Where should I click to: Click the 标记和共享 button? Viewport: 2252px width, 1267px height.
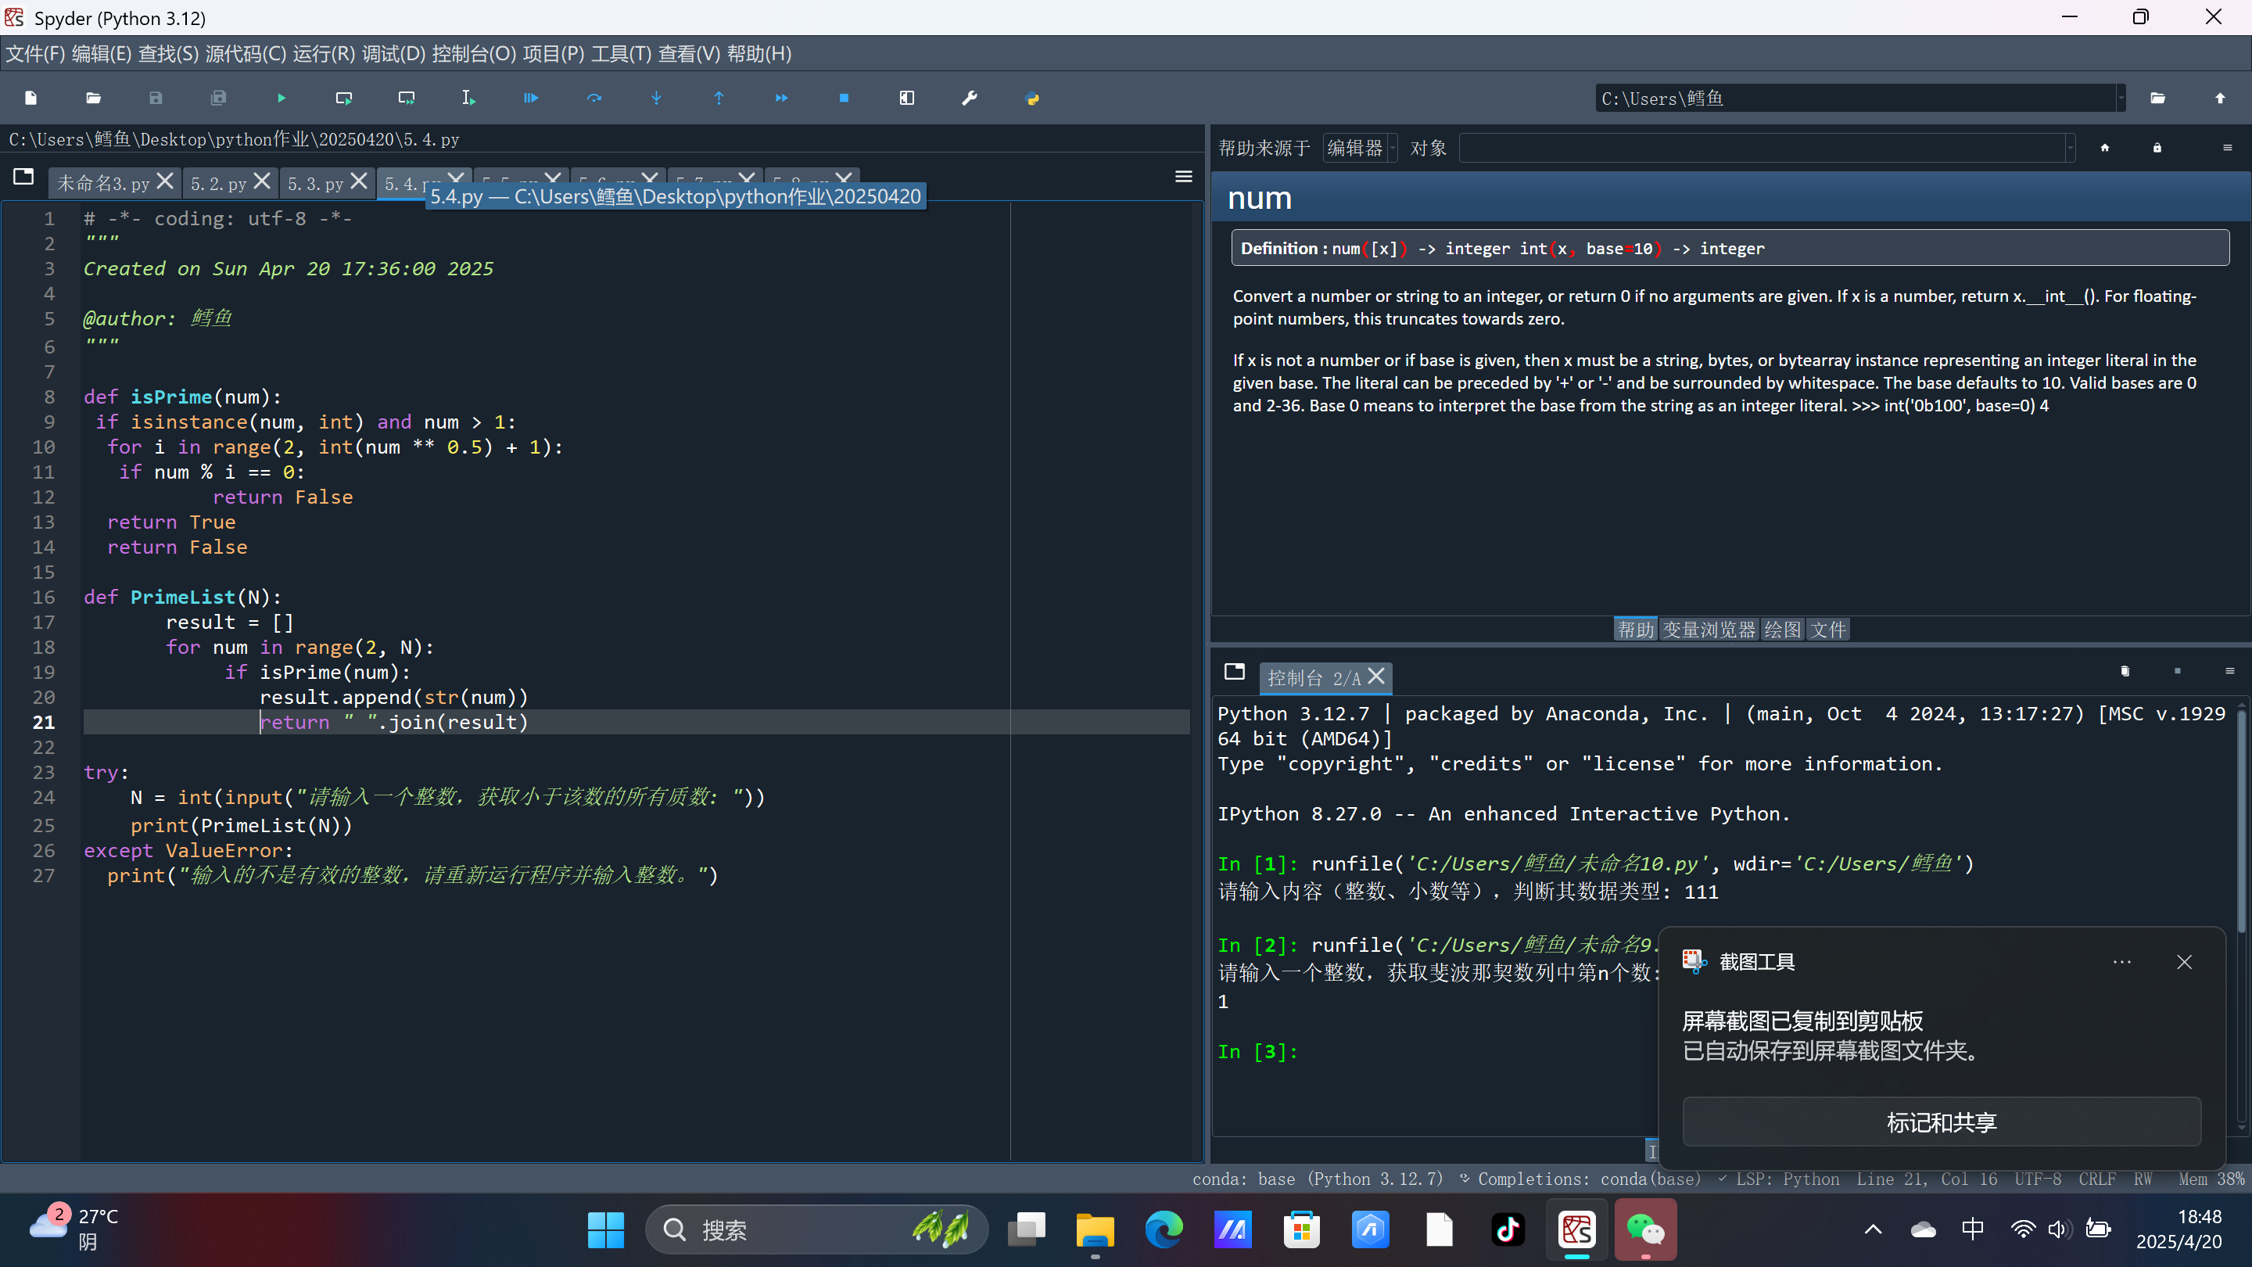pos(1941,1122)
